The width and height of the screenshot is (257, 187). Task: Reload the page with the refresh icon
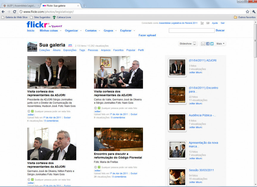click(14, 12)
